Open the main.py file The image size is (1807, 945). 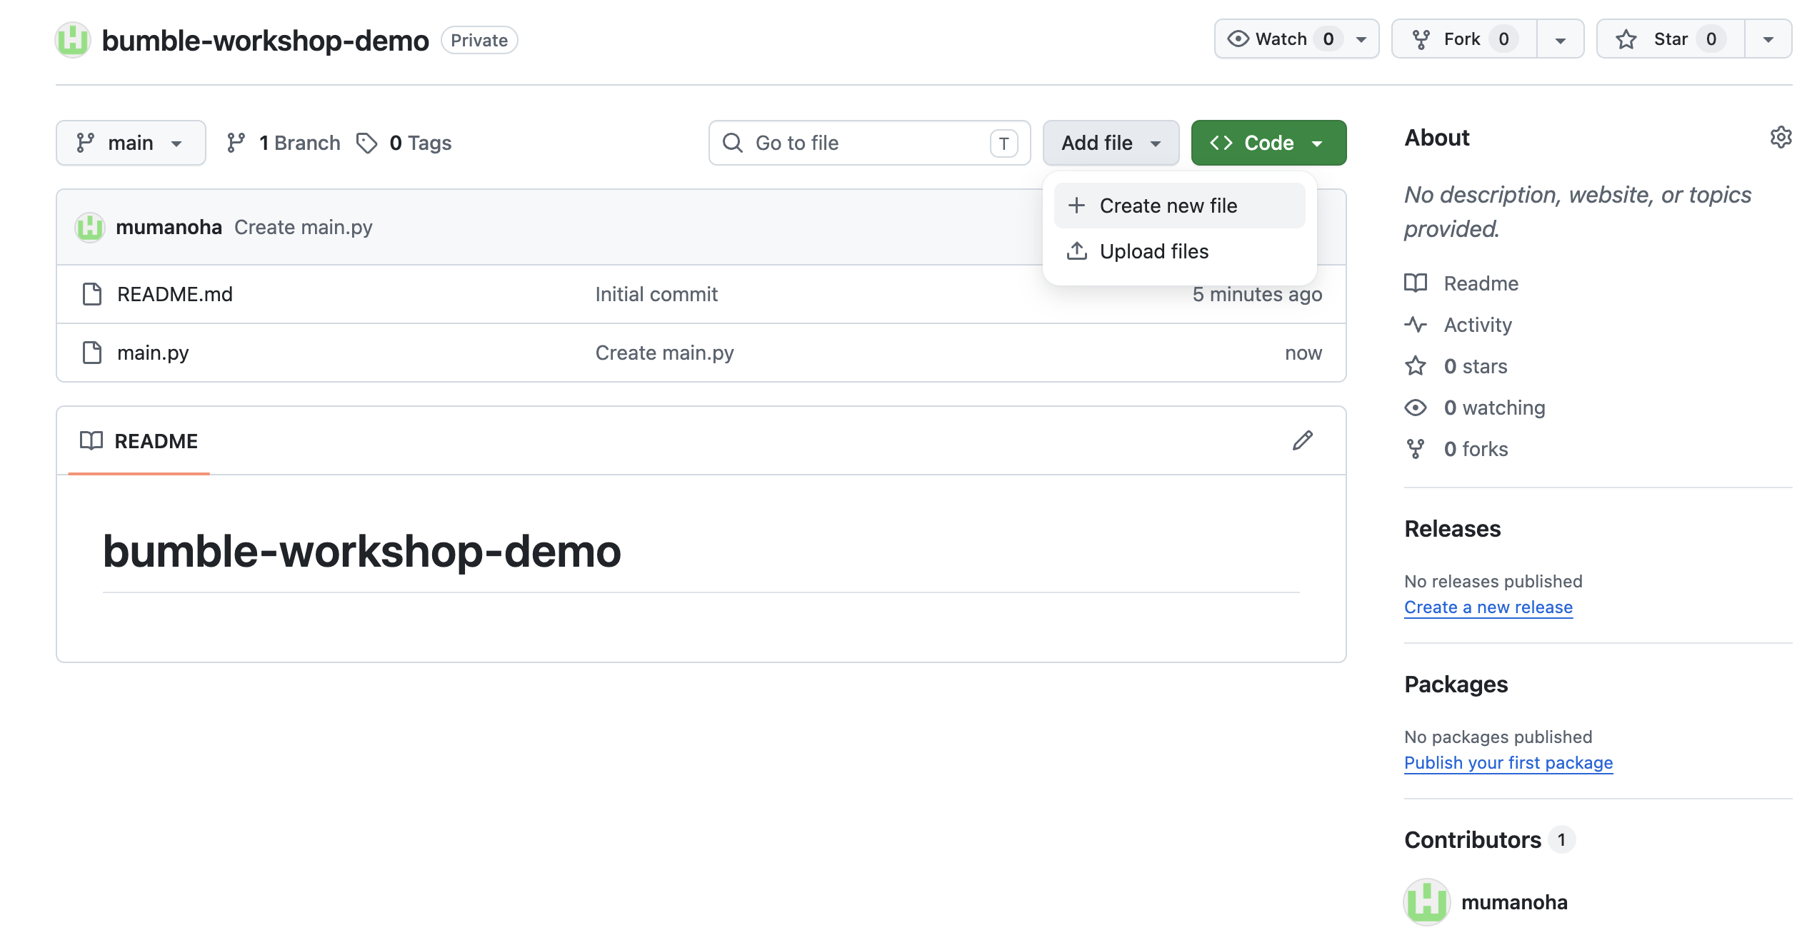[x=153, y=353]
